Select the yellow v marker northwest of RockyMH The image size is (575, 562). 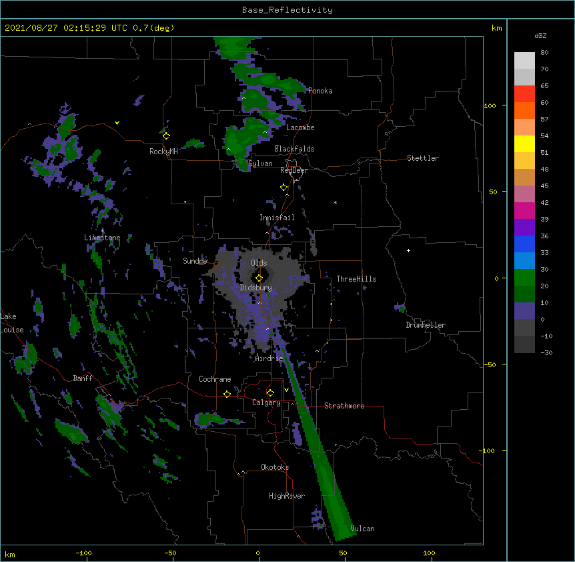click(117, 123)
